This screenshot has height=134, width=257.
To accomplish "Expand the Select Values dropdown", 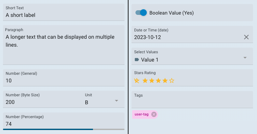I will (245, 58).
